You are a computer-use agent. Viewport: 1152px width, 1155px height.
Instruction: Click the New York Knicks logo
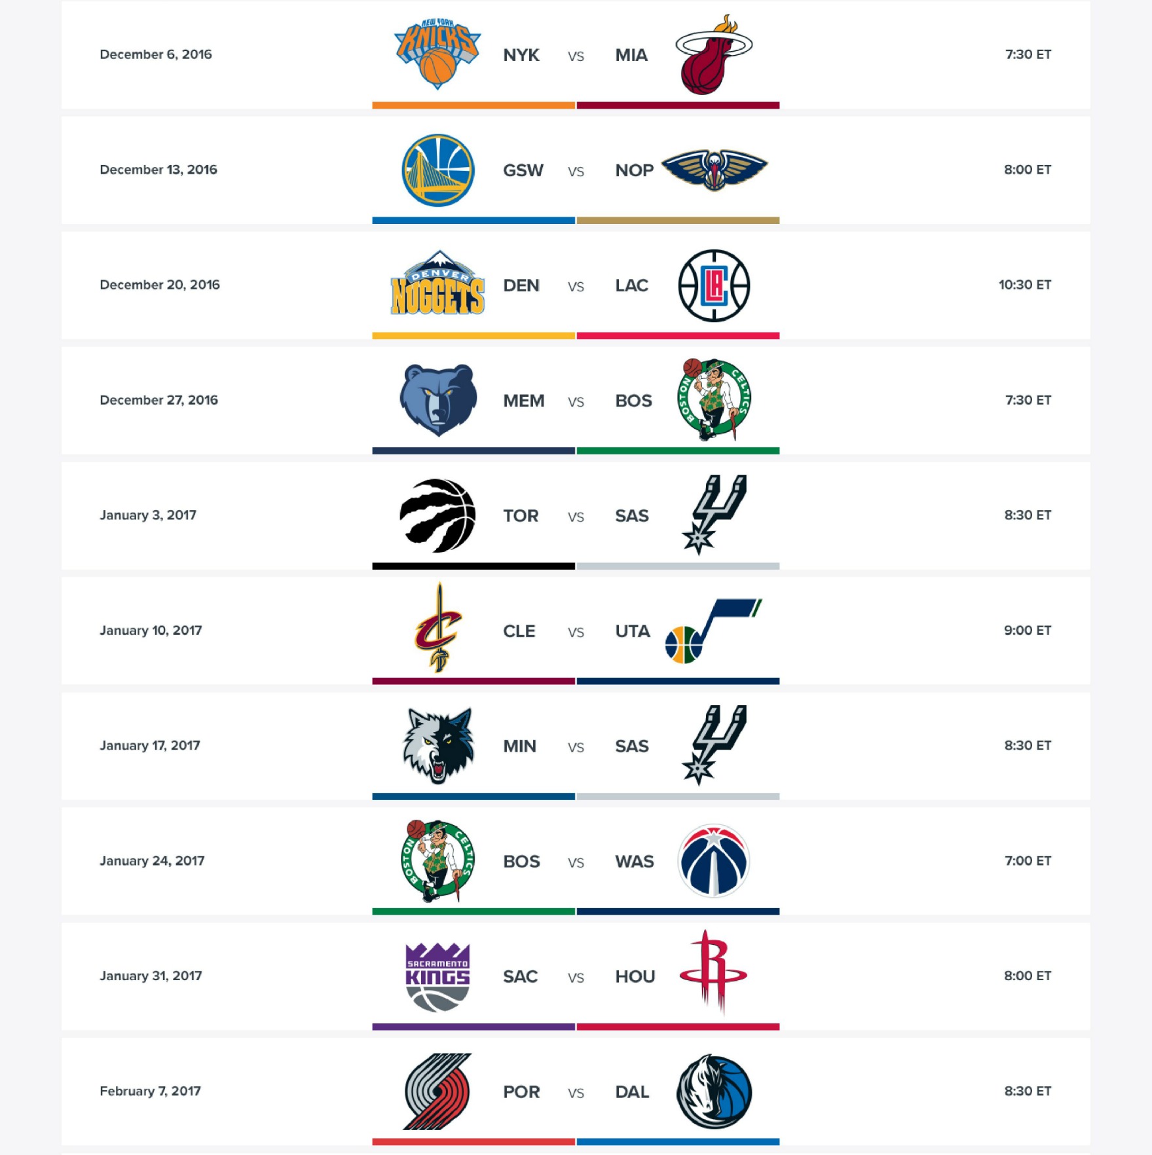[x=437, y=54]
